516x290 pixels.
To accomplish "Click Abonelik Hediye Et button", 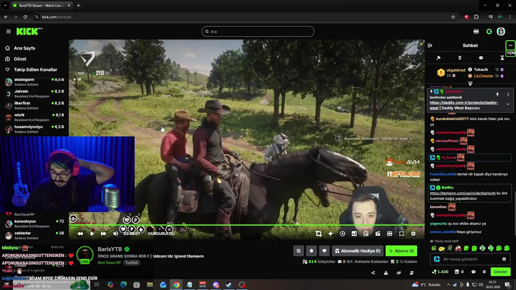I will (x=358, y=251).
